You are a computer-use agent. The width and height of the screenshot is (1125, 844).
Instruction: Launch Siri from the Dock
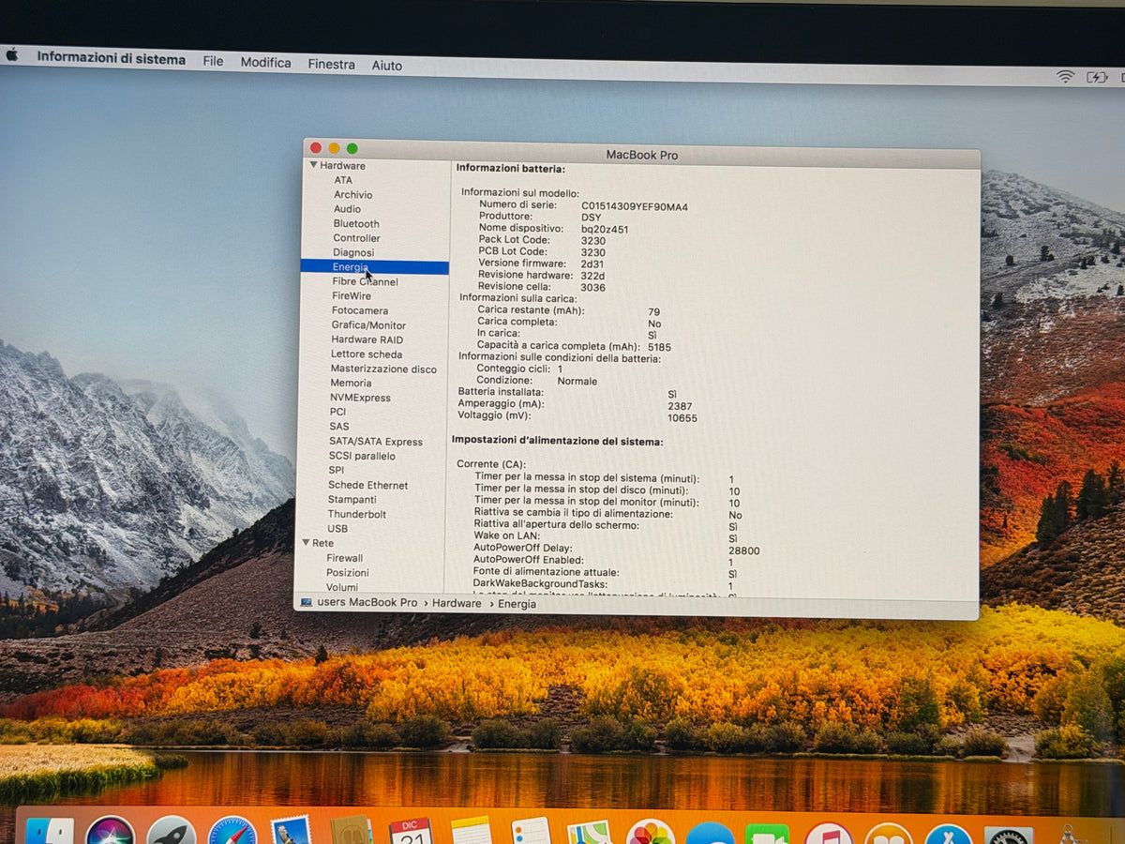pos(111,831)
